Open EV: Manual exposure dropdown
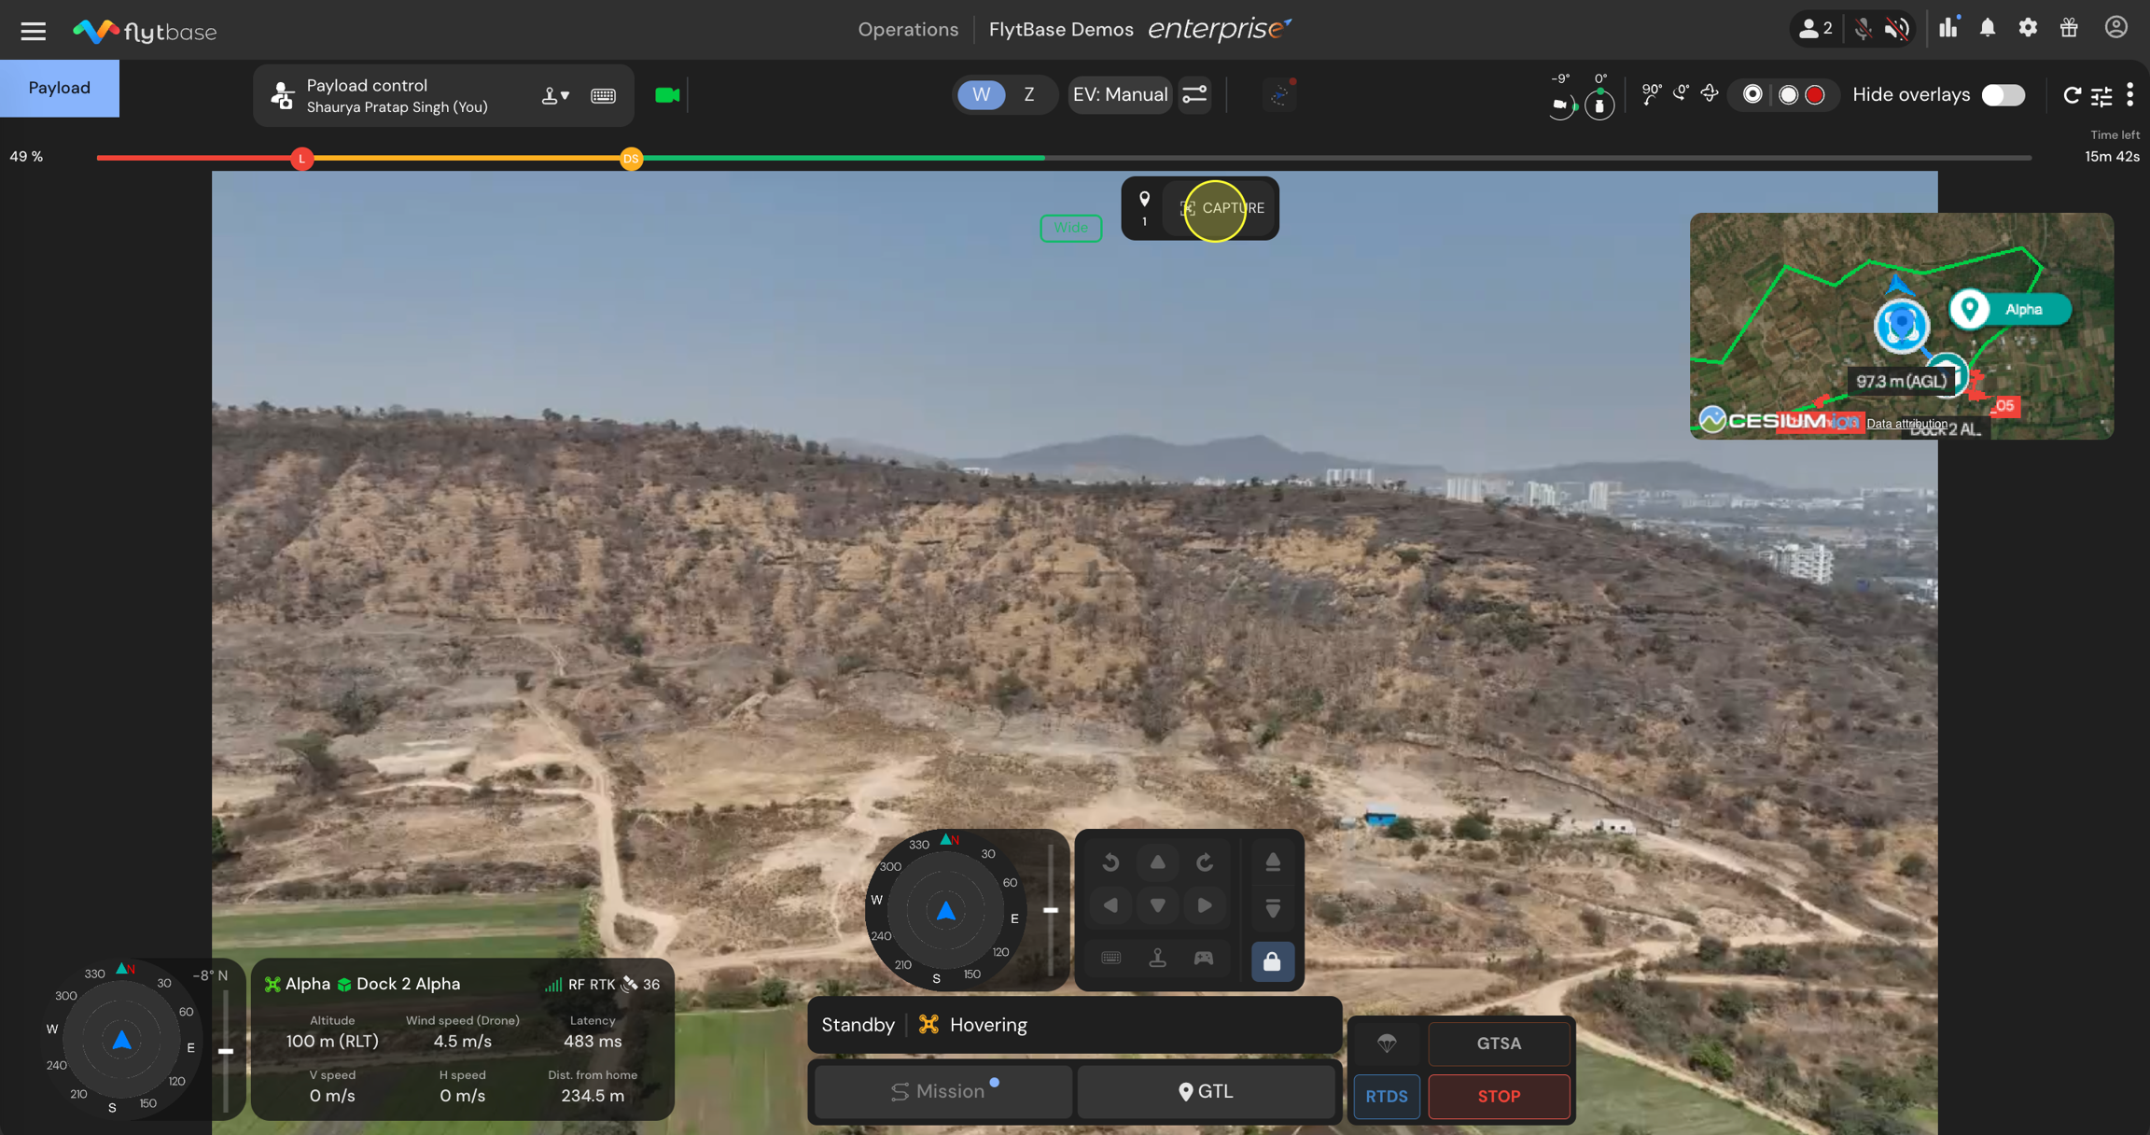Image resolution: width=2150 pixels, height=1135 pixels. 1119,95
